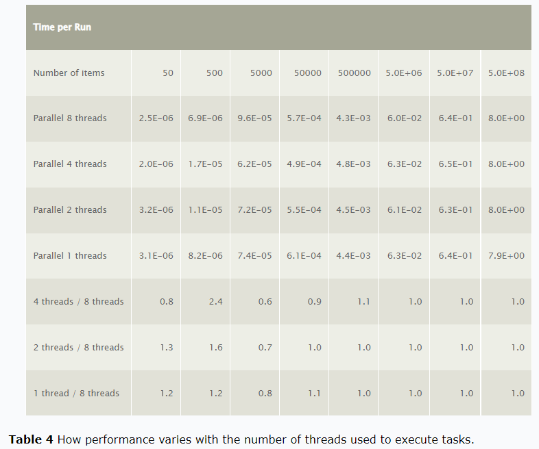Screen dimensions: 539x449
Task: Click the 4.8E-03 value cell
Action: coord(353,164)
